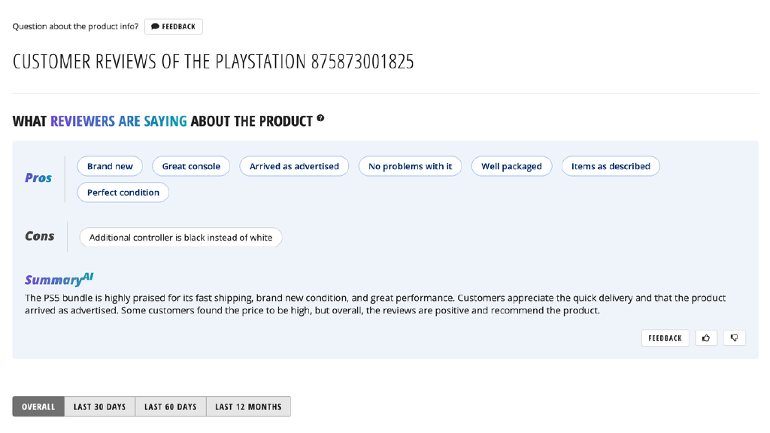The width and height of the screenshot is (770, 433).
Task: Open the Last 12 Months tab
Action: point(248,407)
